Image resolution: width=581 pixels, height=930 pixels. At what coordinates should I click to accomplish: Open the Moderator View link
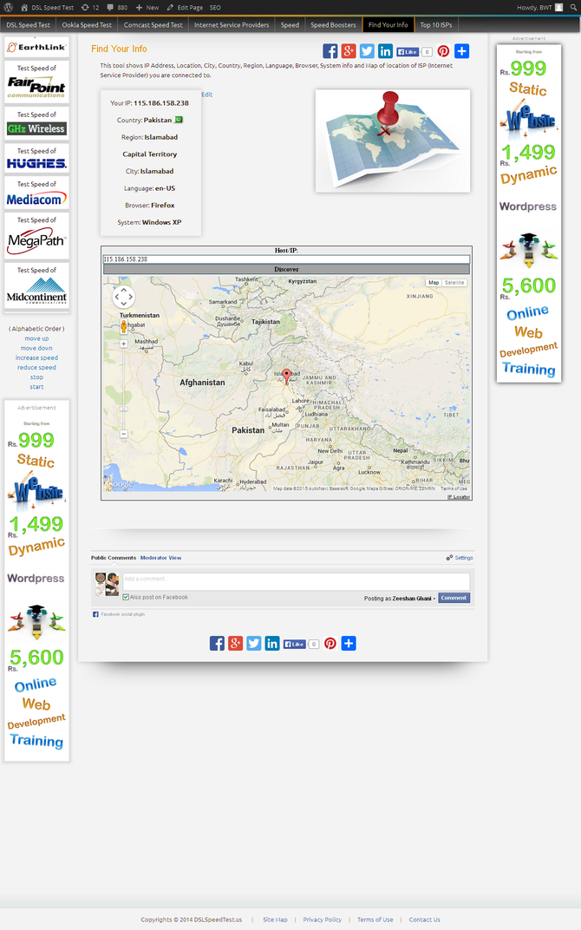160,558
